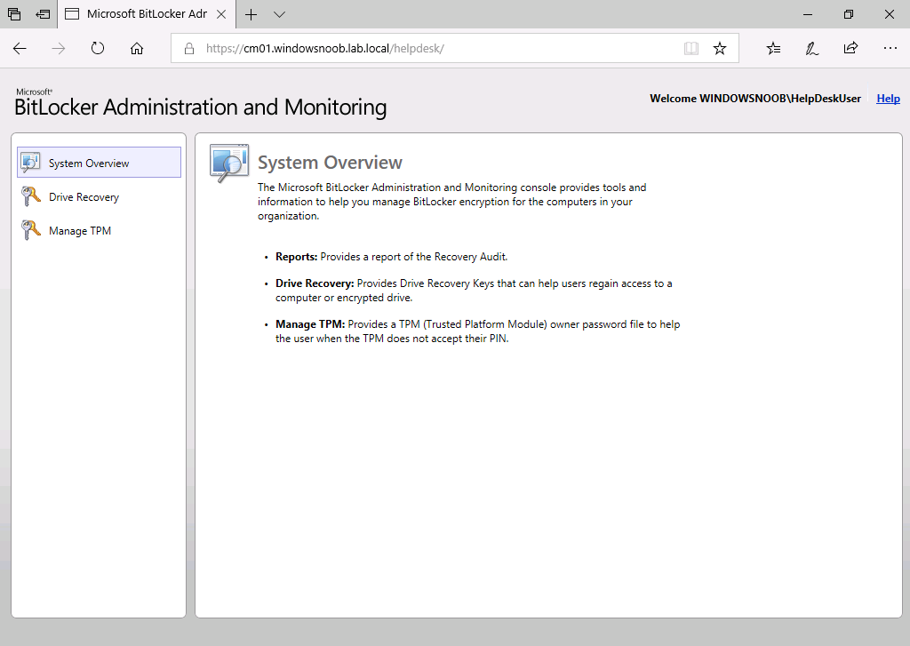Open the Settings and more menu
Image resolution: width=910 pixels, height=646 pixels.
click(890, 48)
